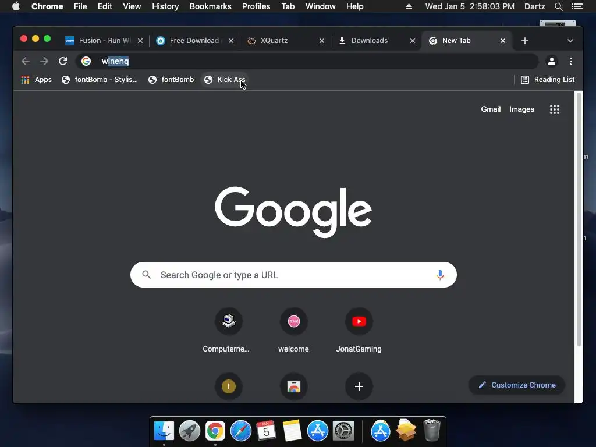Close the Fusion tab
The height and width of the screenshot is (447, 596).
click(x=140, y=41)
